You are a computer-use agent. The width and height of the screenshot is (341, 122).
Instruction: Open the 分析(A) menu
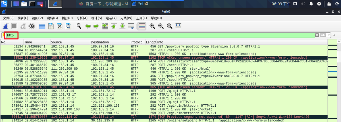tap(82, 18)
